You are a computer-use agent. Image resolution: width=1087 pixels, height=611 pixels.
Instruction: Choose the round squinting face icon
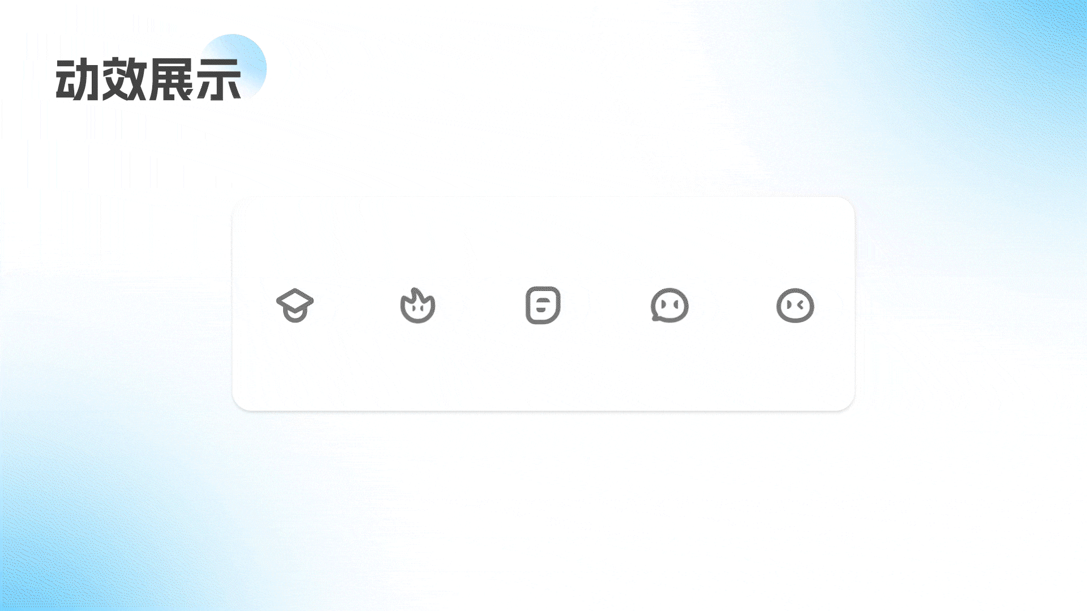tap(795, 305)
